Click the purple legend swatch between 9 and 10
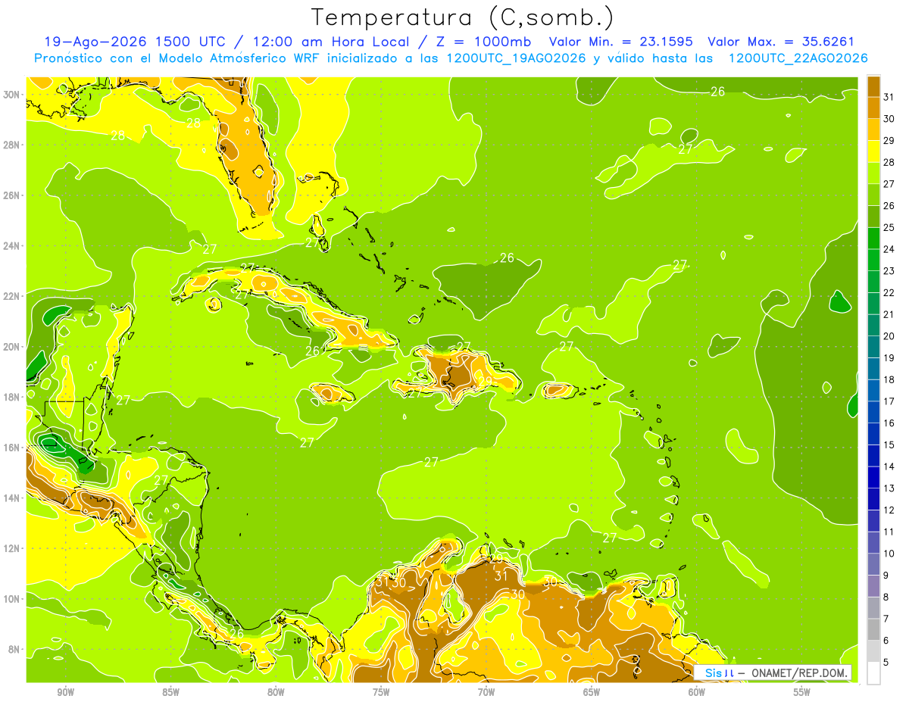 point(873,563)
